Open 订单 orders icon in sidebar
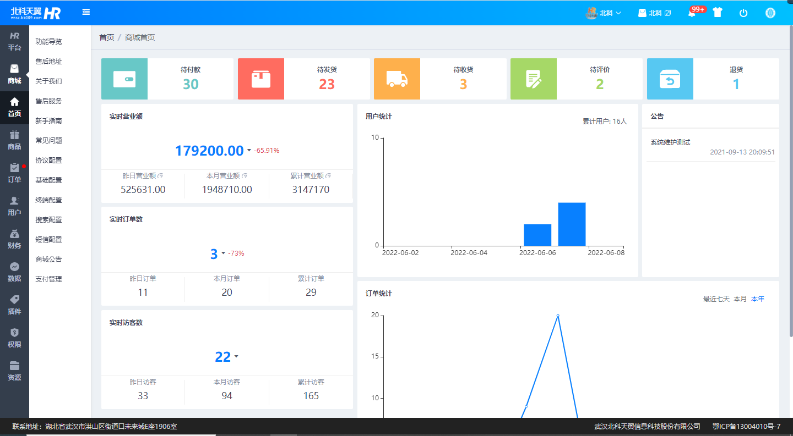The height and width of the screenshot is (436, 793). point(14,174)
